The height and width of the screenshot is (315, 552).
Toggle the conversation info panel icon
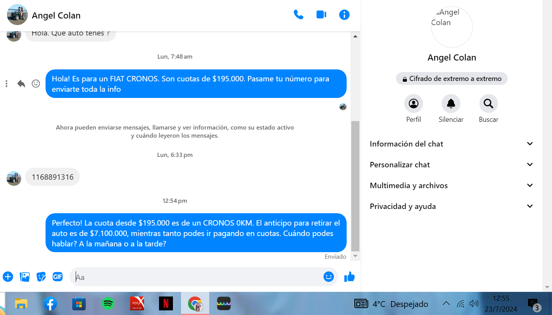click(x=344, y=15)
